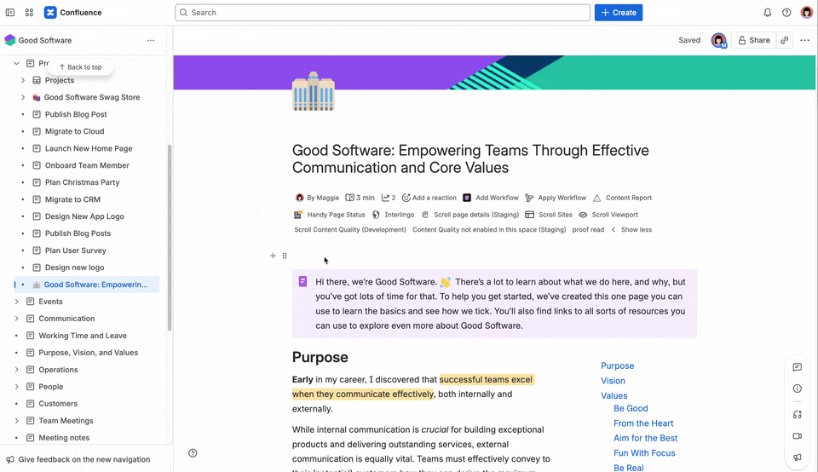Click the page title heading
This screenshot has height=472, width=818.
click(x=470, y=159)
